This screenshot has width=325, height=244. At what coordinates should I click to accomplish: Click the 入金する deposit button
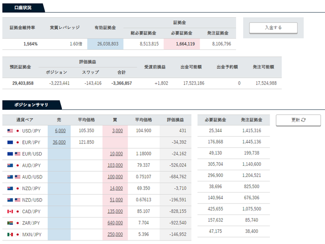273,27
